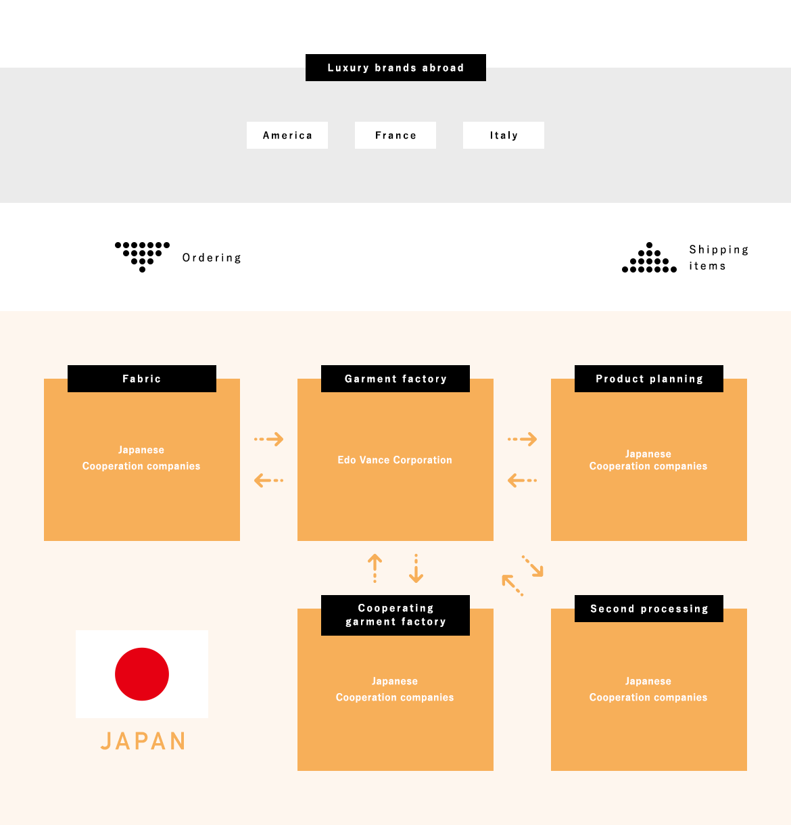
Task: Click the Luxury brands abroad header
Action: pos(395,68)
